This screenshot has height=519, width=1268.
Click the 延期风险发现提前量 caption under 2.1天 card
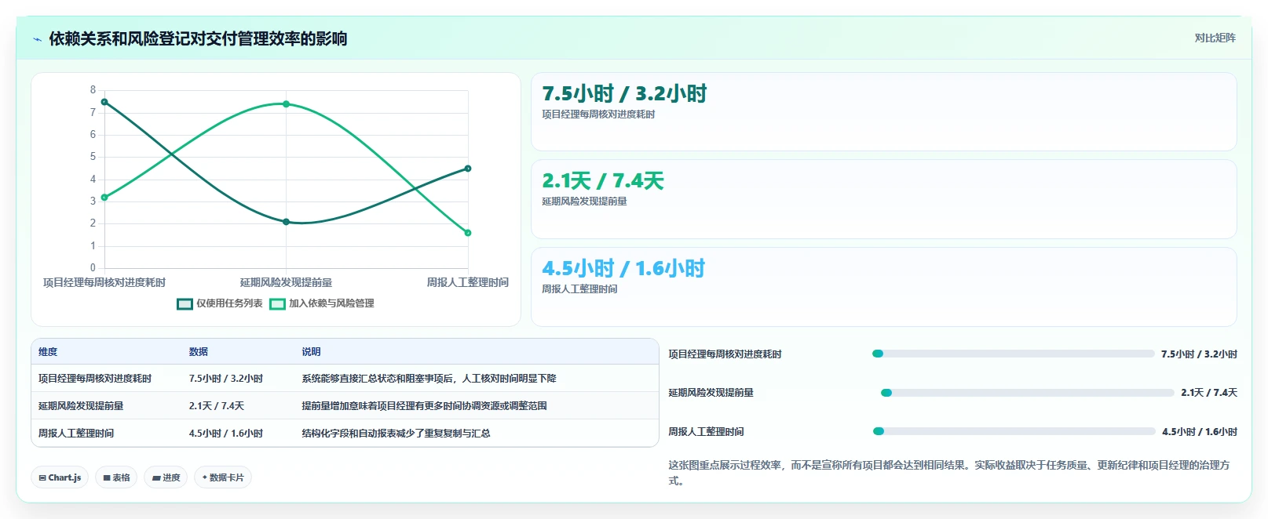[584, 201]
